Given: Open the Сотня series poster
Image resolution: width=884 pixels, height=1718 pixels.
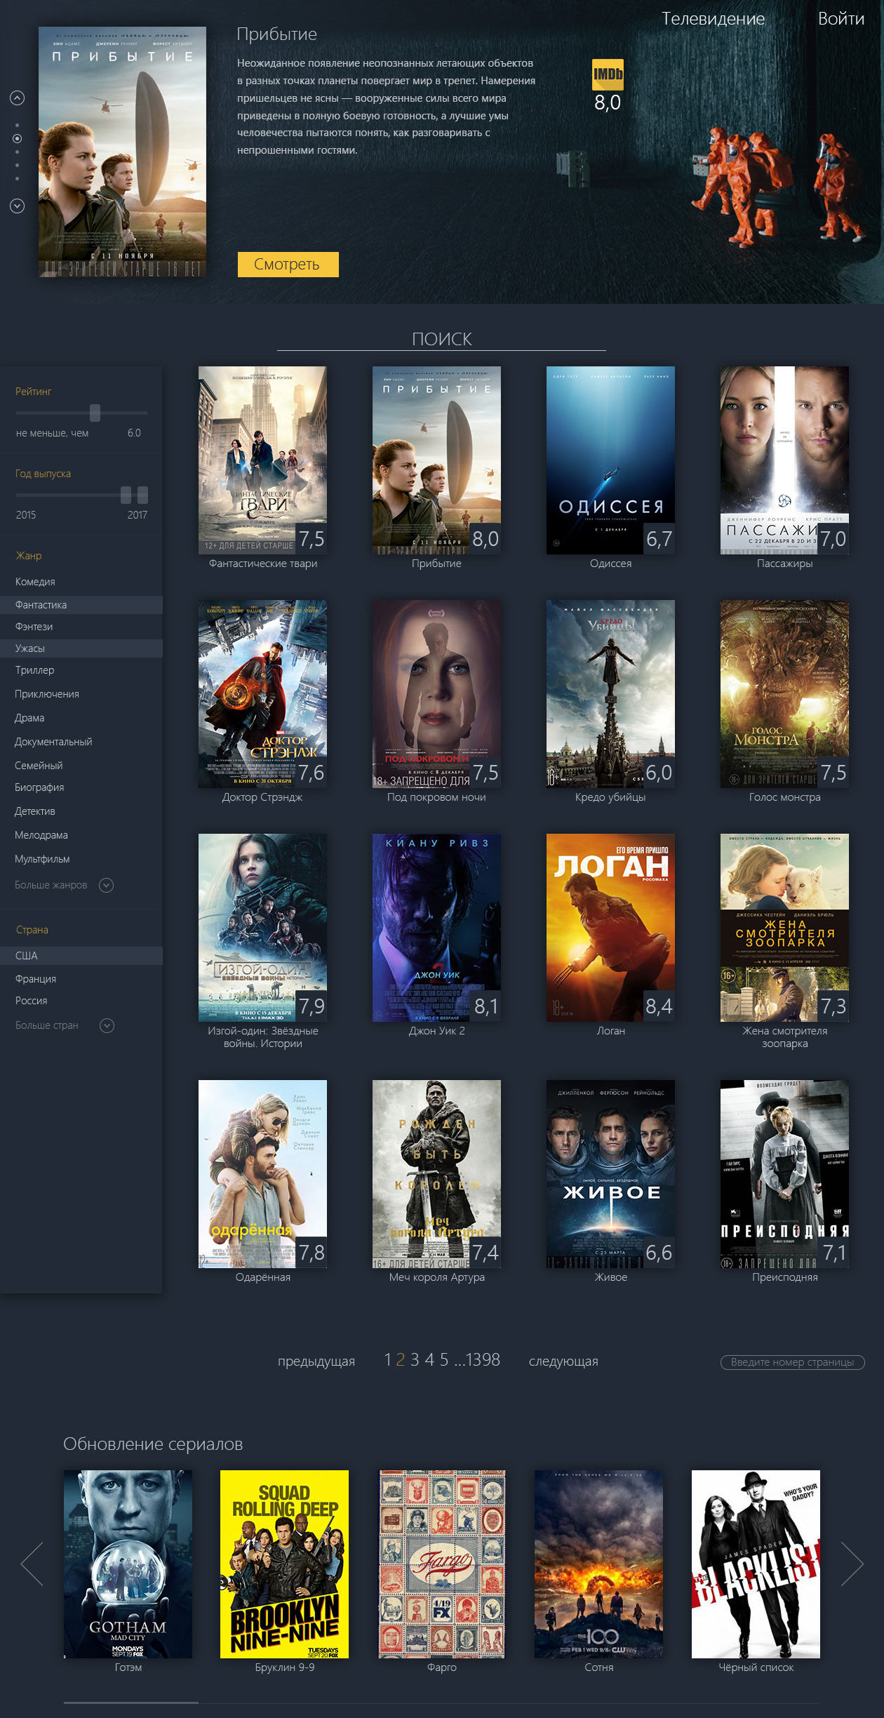Looking at the screenshot, I should 598,1564.
